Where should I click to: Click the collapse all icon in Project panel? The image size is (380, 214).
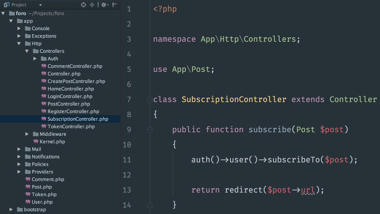92,5
